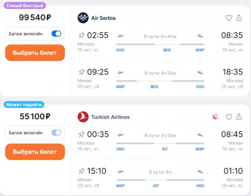The height and width of the screenshot is (196, 251).
Task: Click the Air Serbia airline logo
Action: pos(83,18)
